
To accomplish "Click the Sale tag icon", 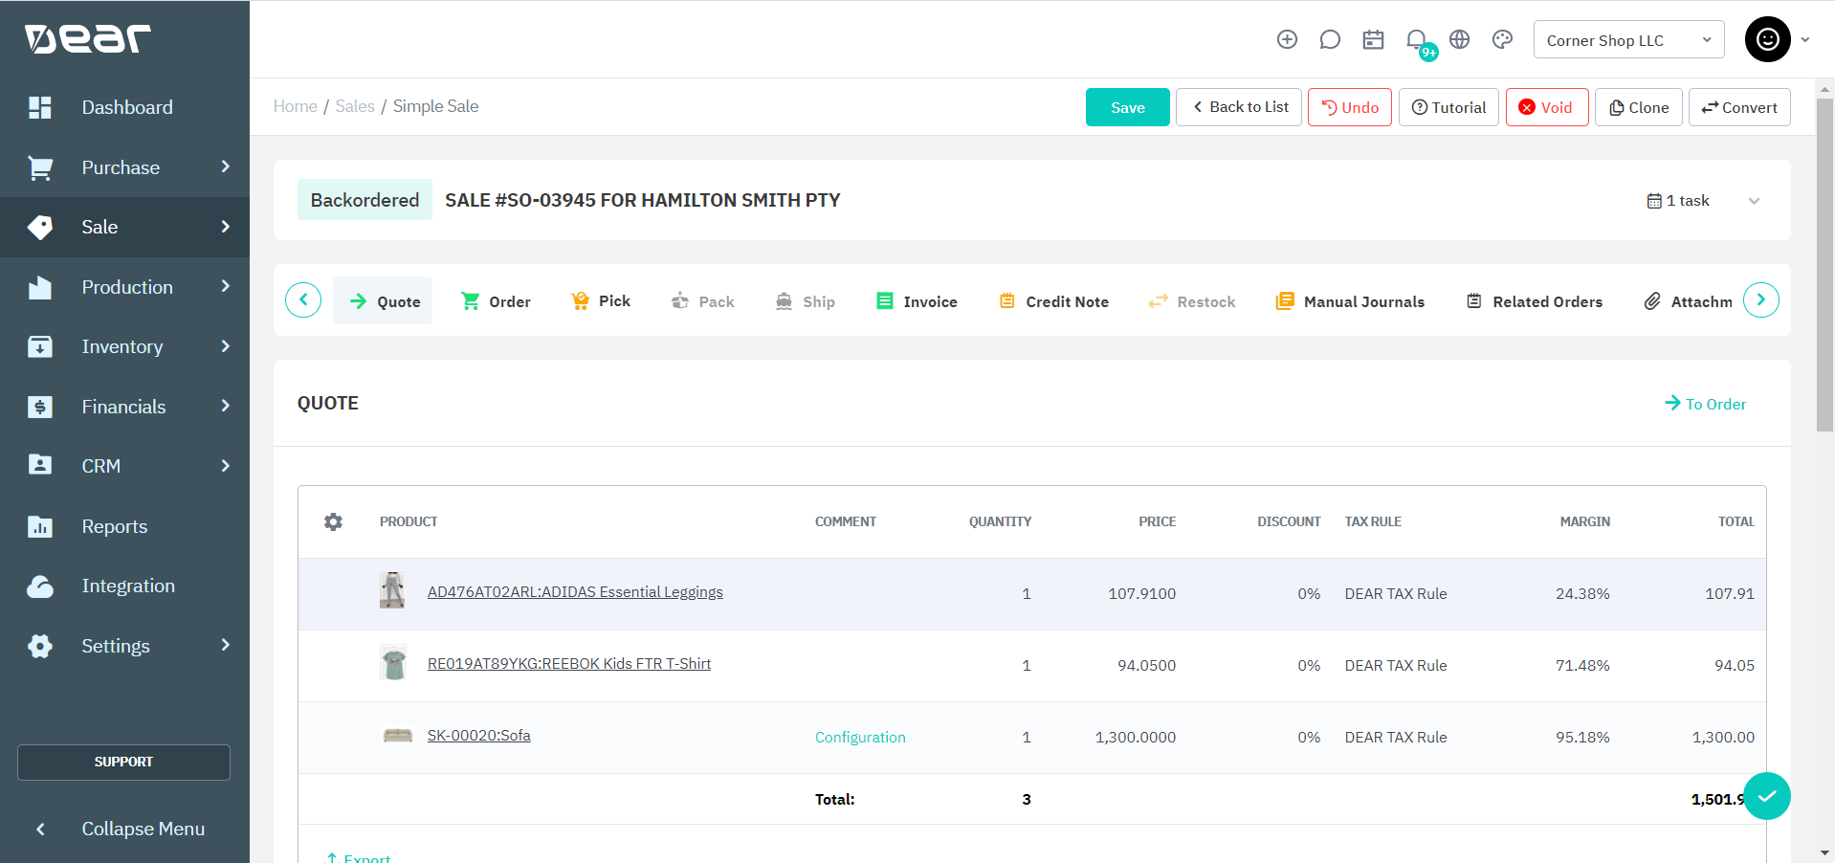I will (40, 227).
